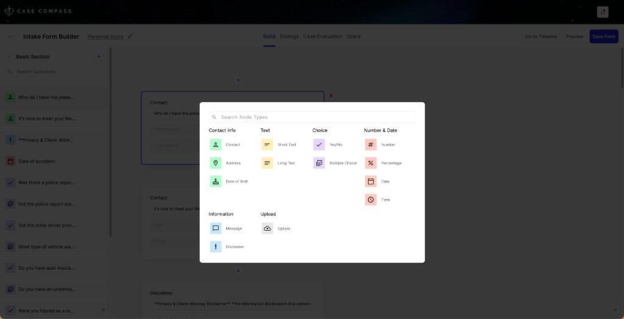Select 'Did the other driver prov...' question
624x319 pixels.
(x=54, y=225)
